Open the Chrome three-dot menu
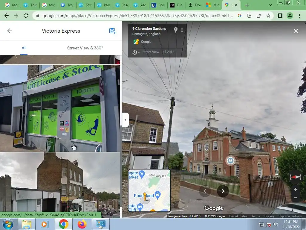The image size is (306, 230). [x=299, y=16]
